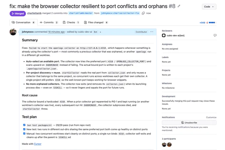Click the Projects section heading

(x=166, y=70)
